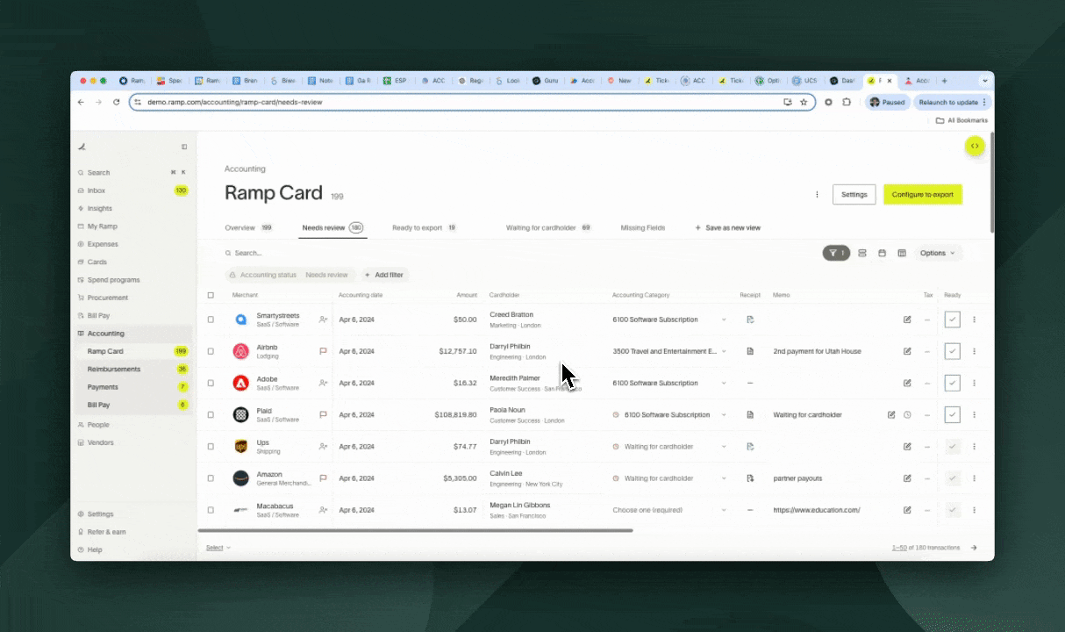1065x632 pixels.
Task: Open the calendar date filter icon
Action: [x=882, y=253]
